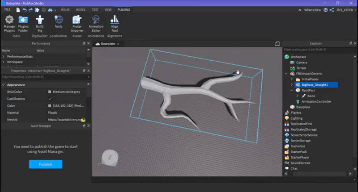The height and width of the screenshot is (192, 358).
Task: Expand the PerformanceStats row
Action: [x=4, y=57]
